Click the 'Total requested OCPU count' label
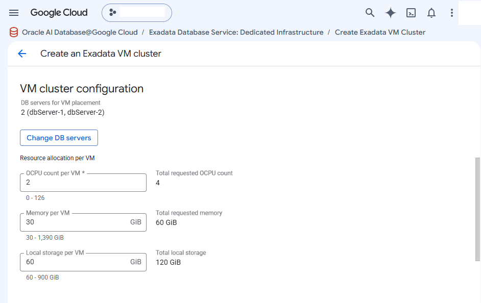Viewport: 481px width, 303px height. (194, 173)
